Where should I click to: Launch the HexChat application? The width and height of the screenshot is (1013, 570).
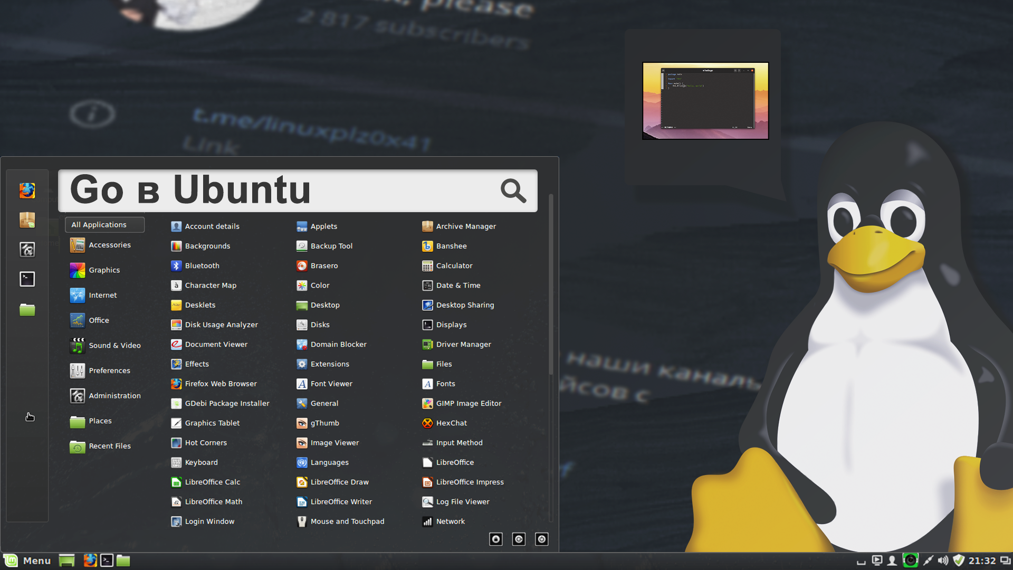451,423
